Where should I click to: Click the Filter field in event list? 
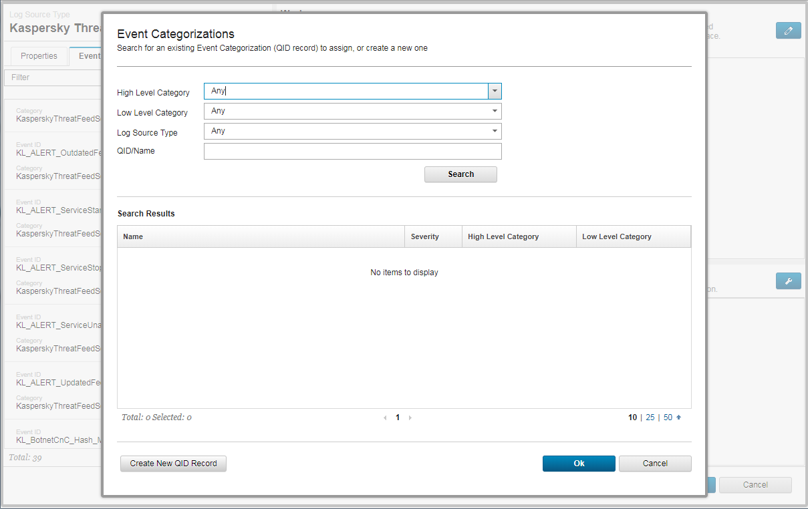click(x=53, y=77)
